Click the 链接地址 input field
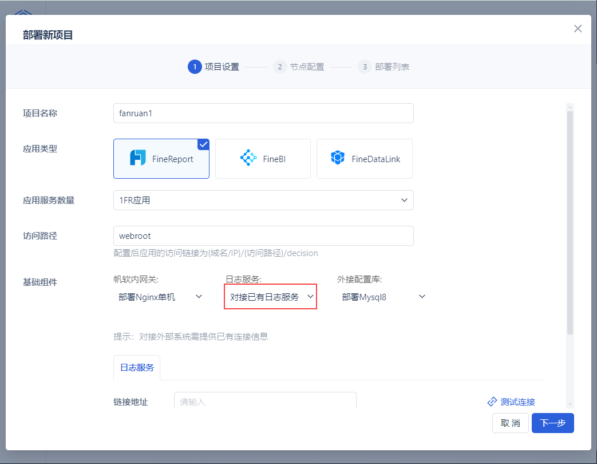The width and height of the screenshot is (597, 464). (265, 401)
